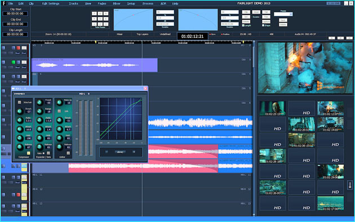Image resolution: width=355 pixels, height=222 pixels.
Task: Click the fade-in percent input field
Action: click(165, 12)
